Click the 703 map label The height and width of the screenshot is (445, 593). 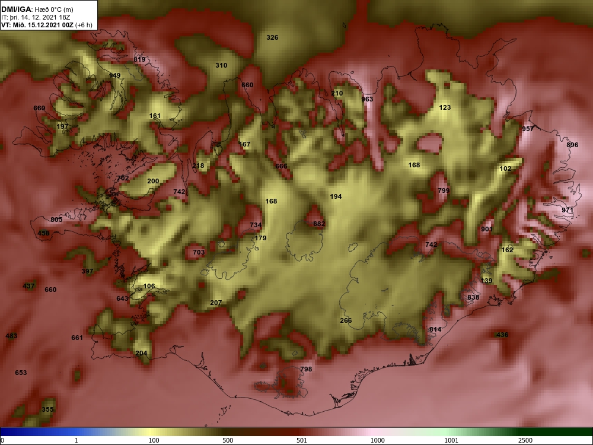click(199, 252)
